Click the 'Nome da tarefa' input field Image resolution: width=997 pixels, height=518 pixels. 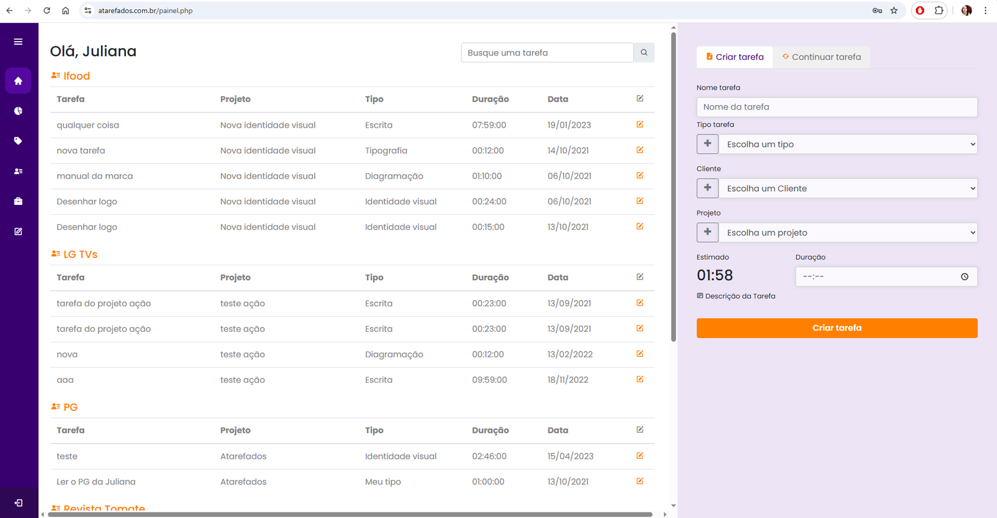836,107
